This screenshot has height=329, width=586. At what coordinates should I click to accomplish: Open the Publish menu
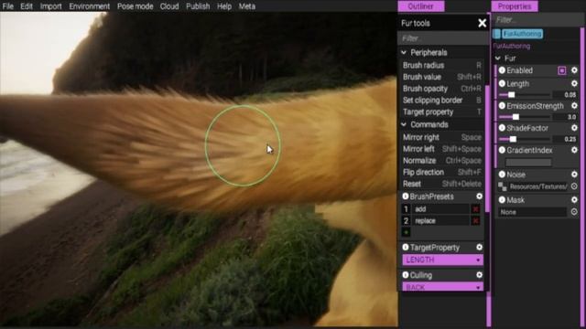(x=198, y=6)
